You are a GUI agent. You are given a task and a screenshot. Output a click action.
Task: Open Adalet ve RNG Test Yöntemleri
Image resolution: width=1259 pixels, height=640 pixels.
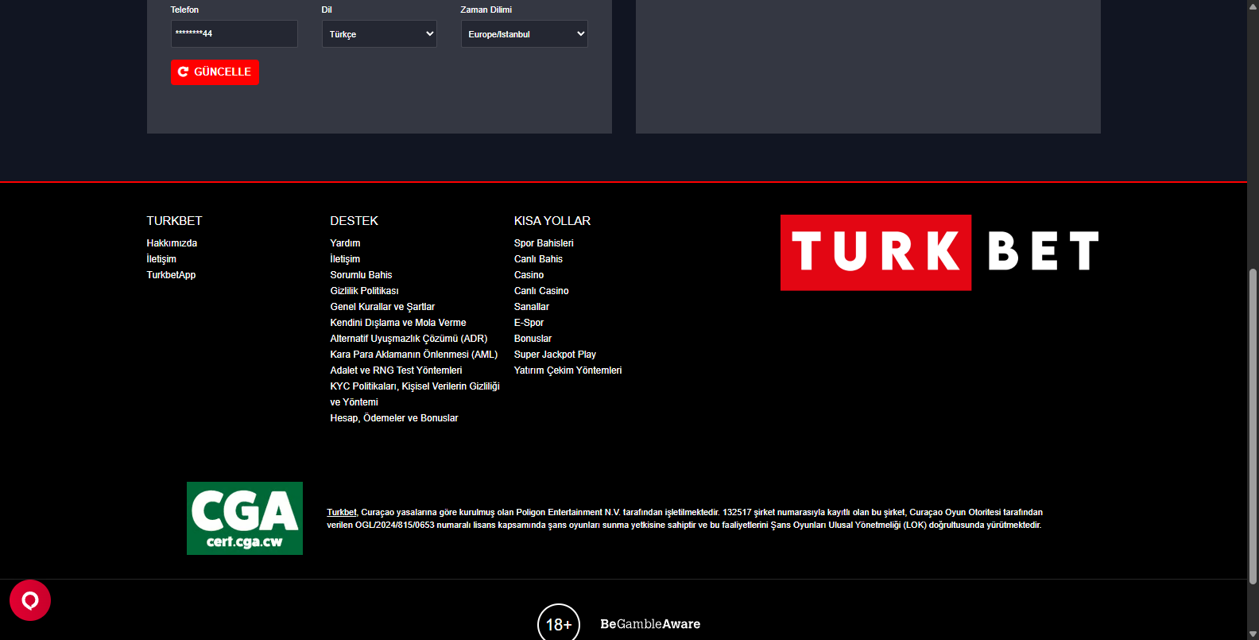[396, 370]
